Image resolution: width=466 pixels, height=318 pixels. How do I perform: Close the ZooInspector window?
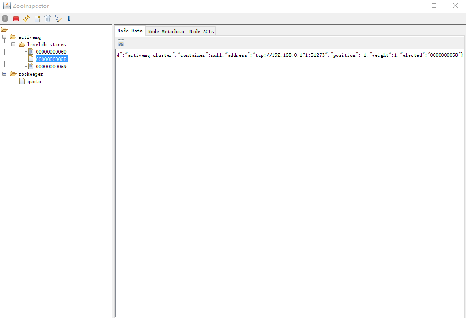(455, 6)
